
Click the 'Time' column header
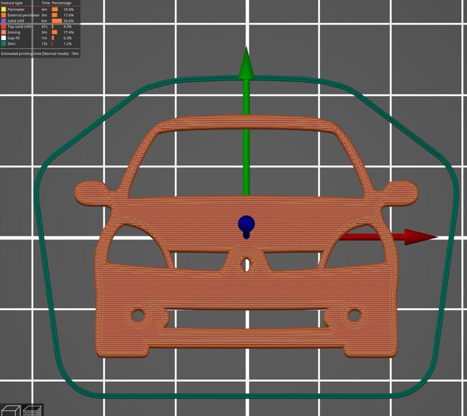pos(46,3)
